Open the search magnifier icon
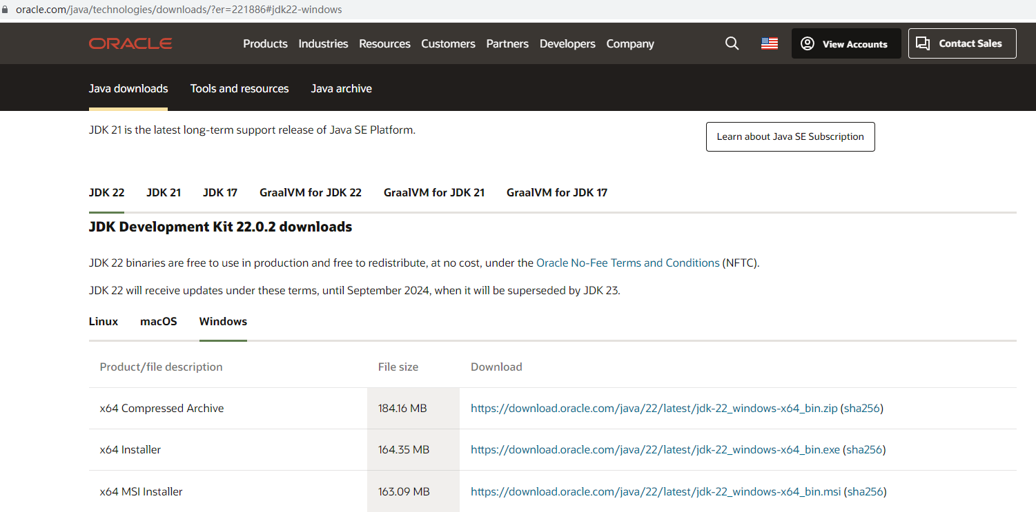This screenshot has height=512, width=1036. coord(732,43)
